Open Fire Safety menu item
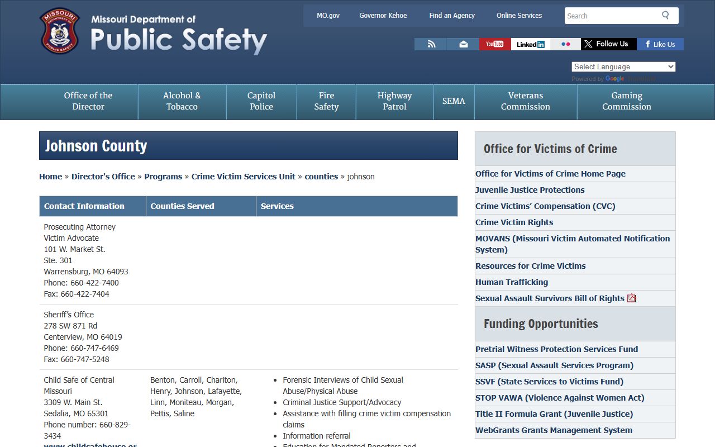 tap(326, 101)
